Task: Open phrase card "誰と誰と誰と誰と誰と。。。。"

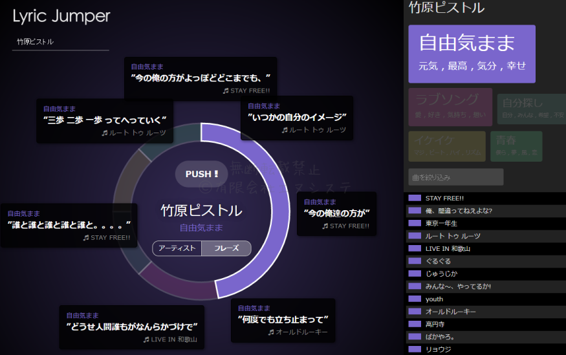Action: click(69, 226)
